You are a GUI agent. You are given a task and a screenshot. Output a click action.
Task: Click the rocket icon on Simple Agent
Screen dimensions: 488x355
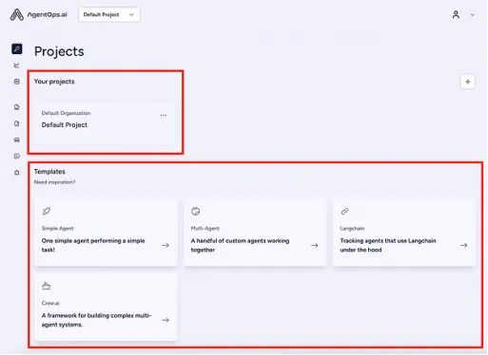point(47,211)
